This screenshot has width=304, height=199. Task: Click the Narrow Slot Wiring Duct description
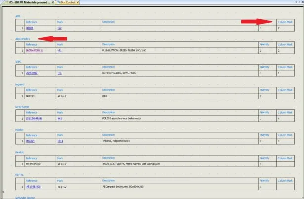[131, 164]
